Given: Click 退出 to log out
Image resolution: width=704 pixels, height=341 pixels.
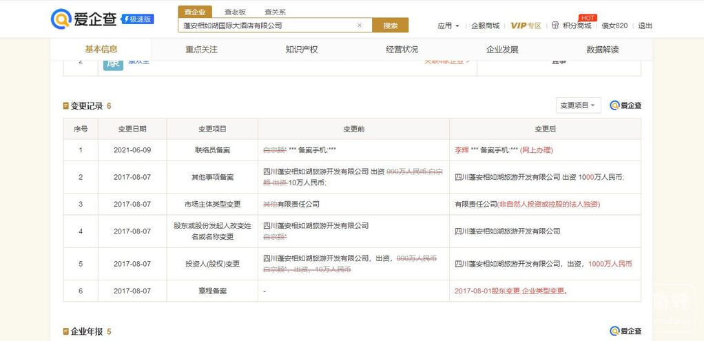Looking at the screenshot, I should pos(645,25).
